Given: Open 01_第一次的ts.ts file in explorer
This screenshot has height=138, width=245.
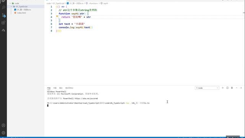Looking at the screenshot, I should pyautogui.click(x=24, y=10).
